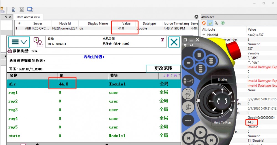Click the 44.8 value of dis
Viewport: 277px width, 145px height.
(64, 84)
